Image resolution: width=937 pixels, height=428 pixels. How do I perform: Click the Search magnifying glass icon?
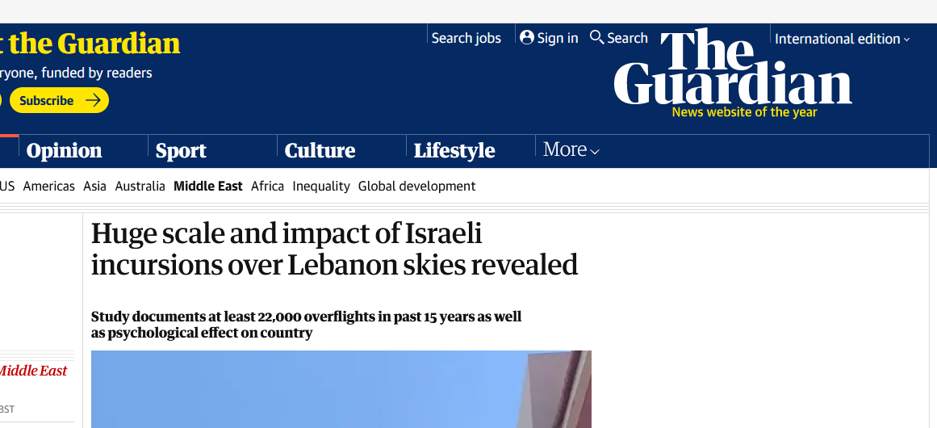[596, 37]
